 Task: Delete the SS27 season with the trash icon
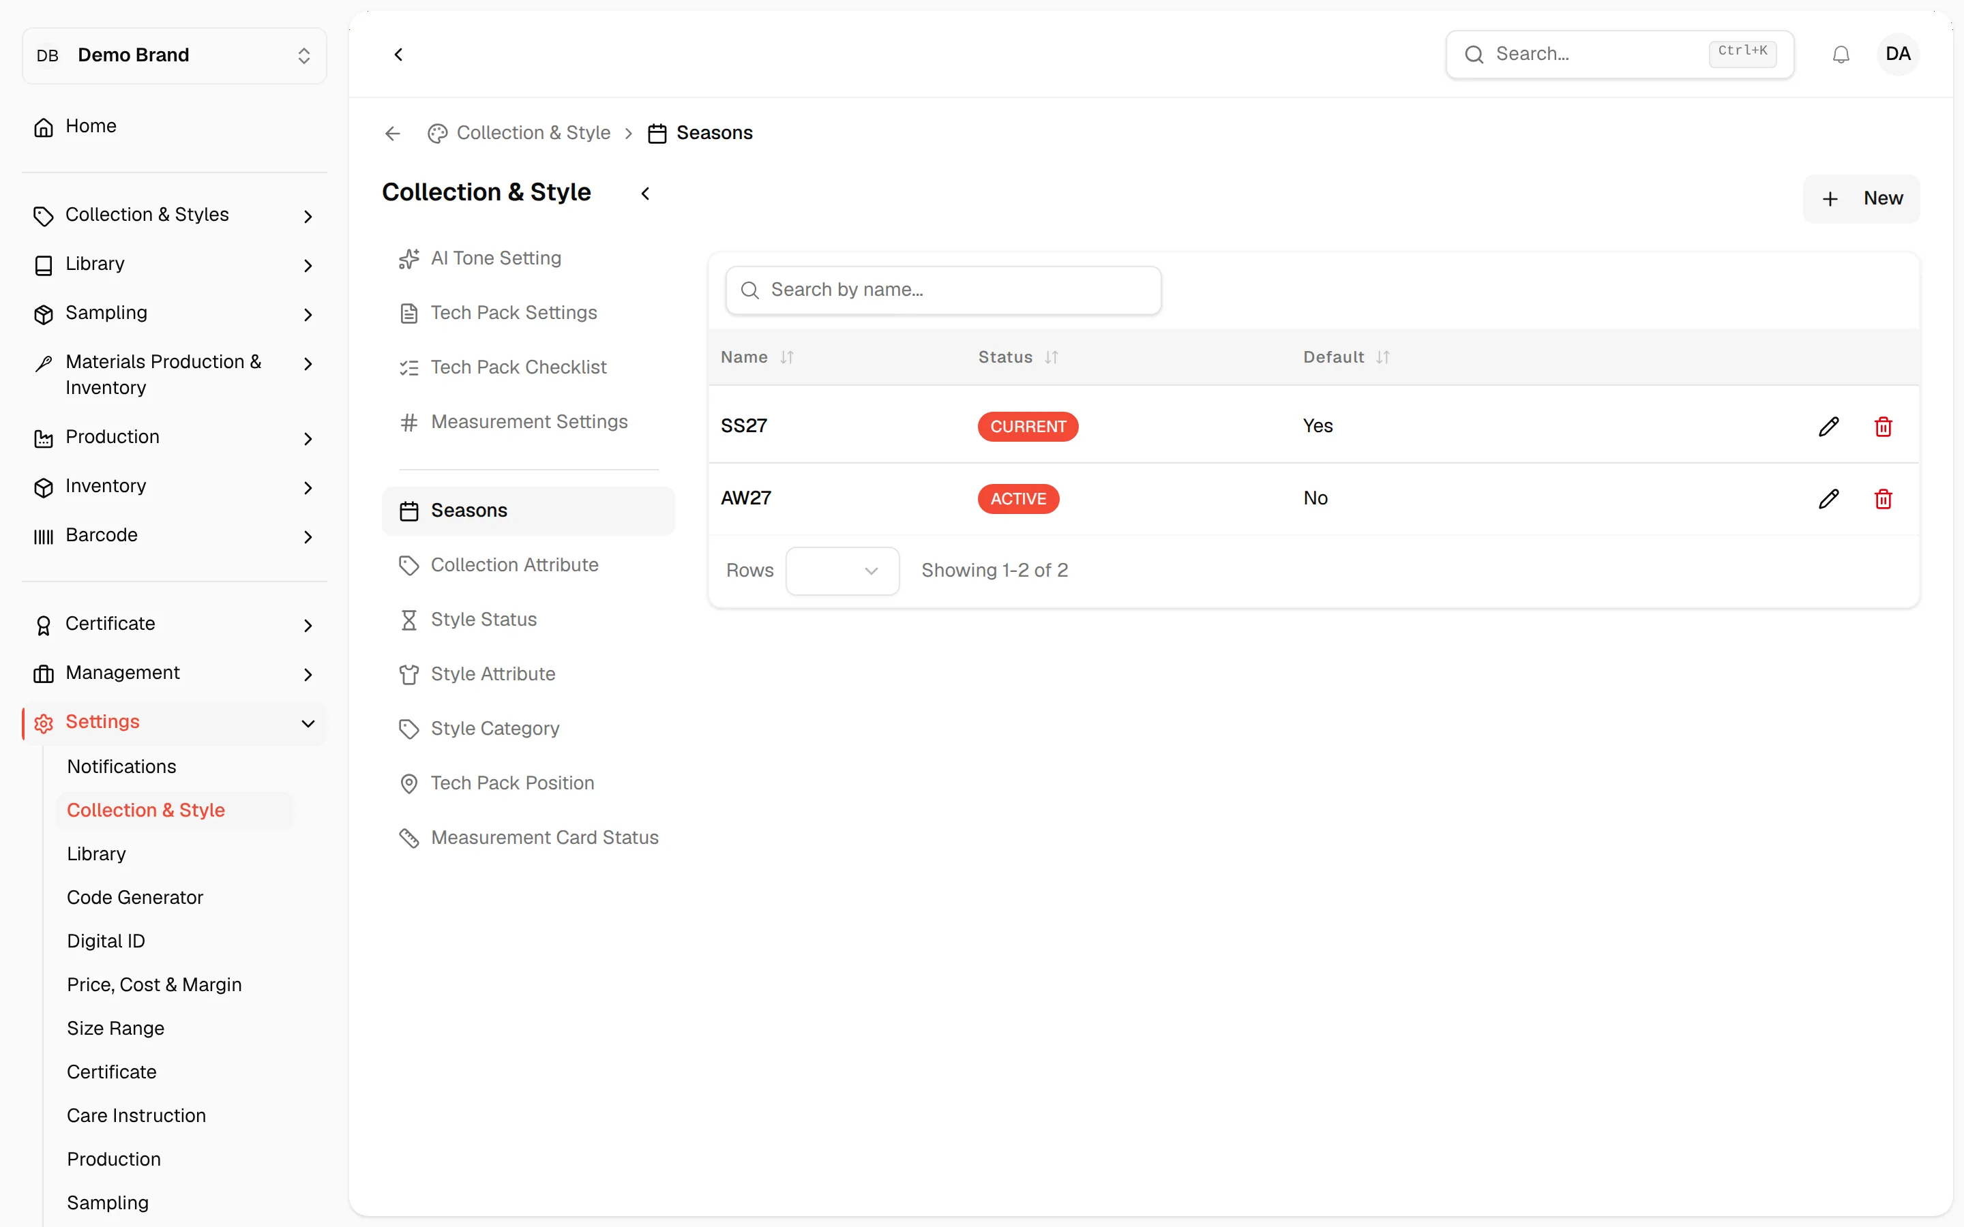[x=1883, y=426]
